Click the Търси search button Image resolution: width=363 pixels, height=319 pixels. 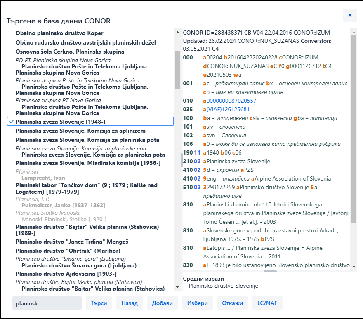click(99, 303)
